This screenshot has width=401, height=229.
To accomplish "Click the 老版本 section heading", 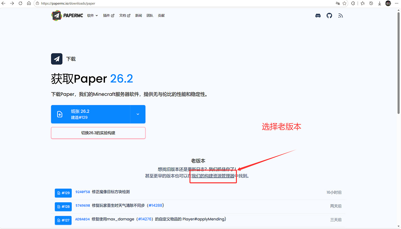I will (198, 161).
